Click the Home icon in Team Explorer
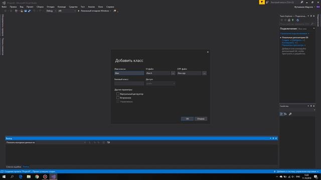 [x=289, y=20]
